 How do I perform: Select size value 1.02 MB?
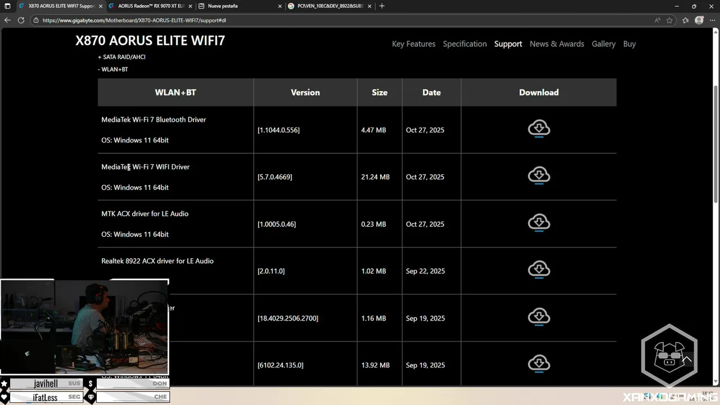(x=373, y=271)
